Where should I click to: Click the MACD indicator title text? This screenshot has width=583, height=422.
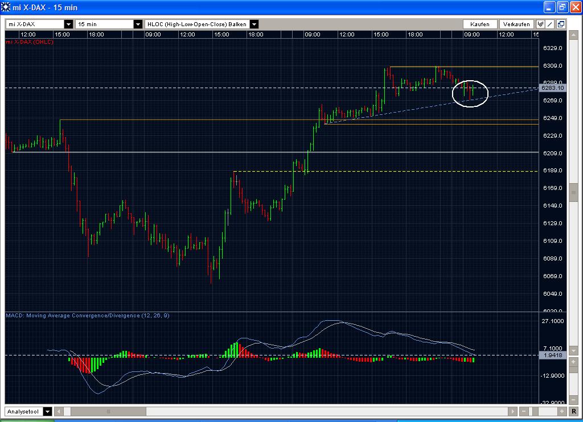tap(88, 316)
